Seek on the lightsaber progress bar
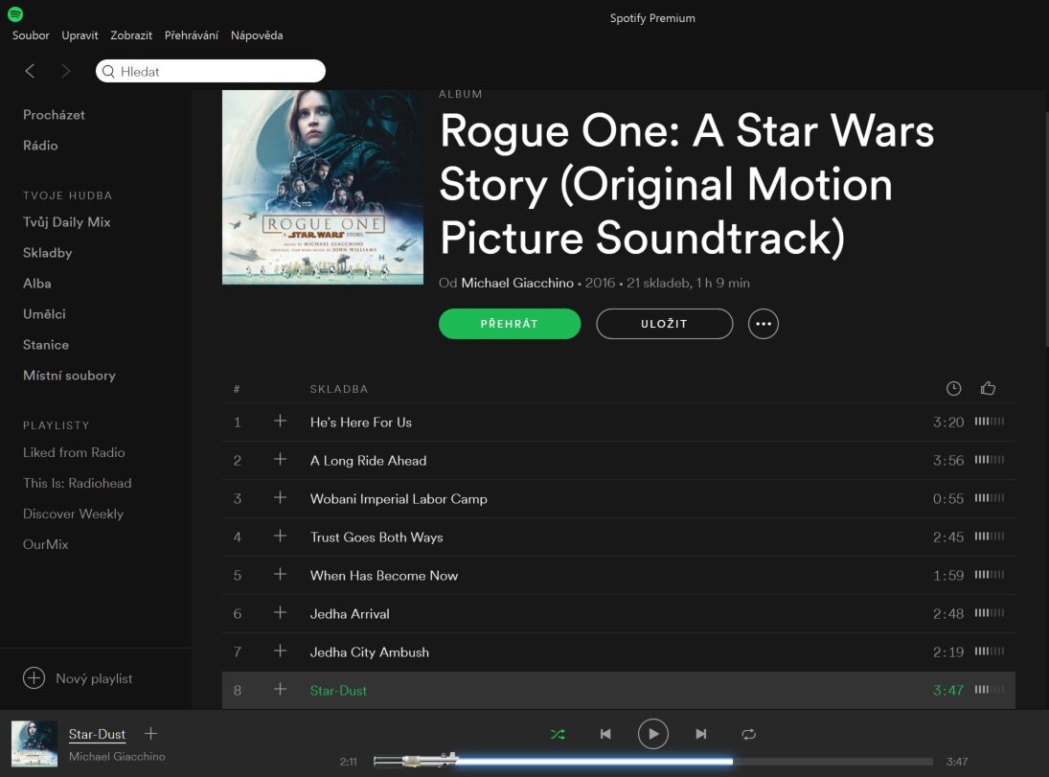The width and height of the screenshot is (1049, 777). (x=653, y=761)
